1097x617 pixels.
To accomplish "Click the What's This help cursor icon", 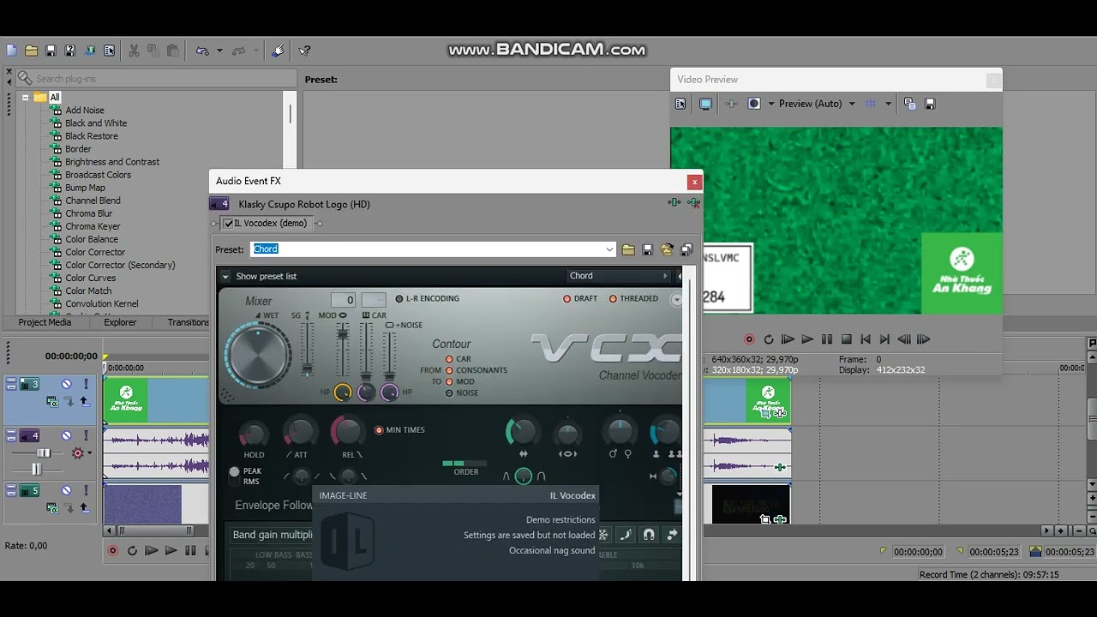I will pyautogui.click(x=304, y=51).
